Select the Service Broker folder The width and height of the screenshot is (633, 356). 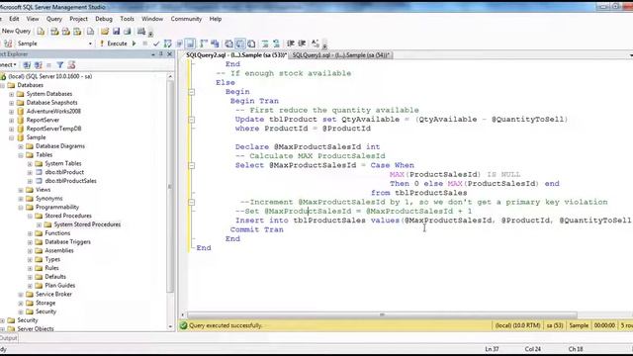[53, 295]
